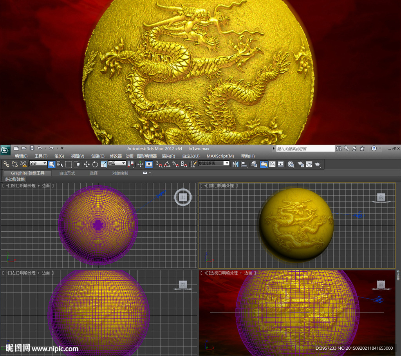Click the 多边形建模 panel button
This screenshot has height=356, width=401.
coord(15,179)
